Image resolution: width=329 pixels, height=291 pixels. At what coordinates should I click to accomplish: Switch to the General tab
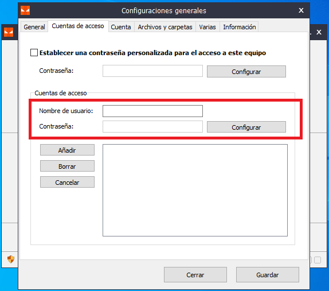(34, 27)
